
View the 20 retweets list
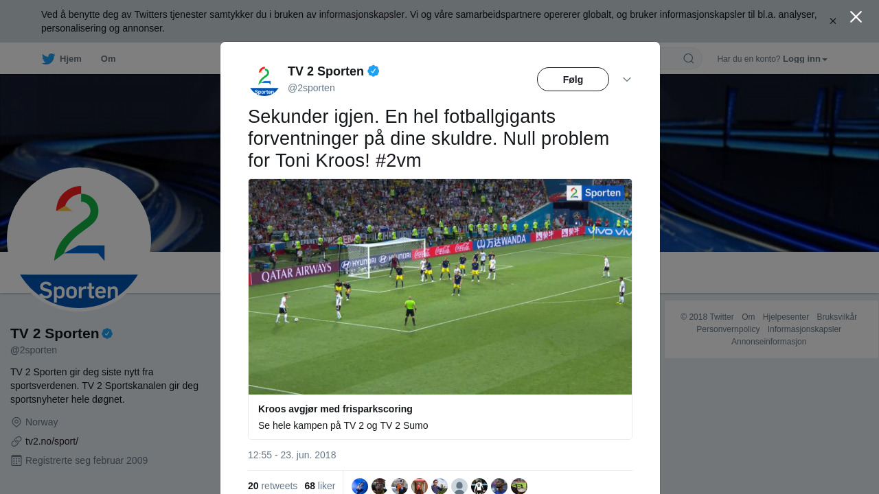click(x=273, y=486)
